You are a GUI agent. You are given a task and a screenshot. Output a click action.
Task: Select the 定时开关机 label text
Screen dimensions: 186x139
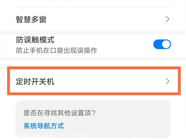[x=35, y=82]
